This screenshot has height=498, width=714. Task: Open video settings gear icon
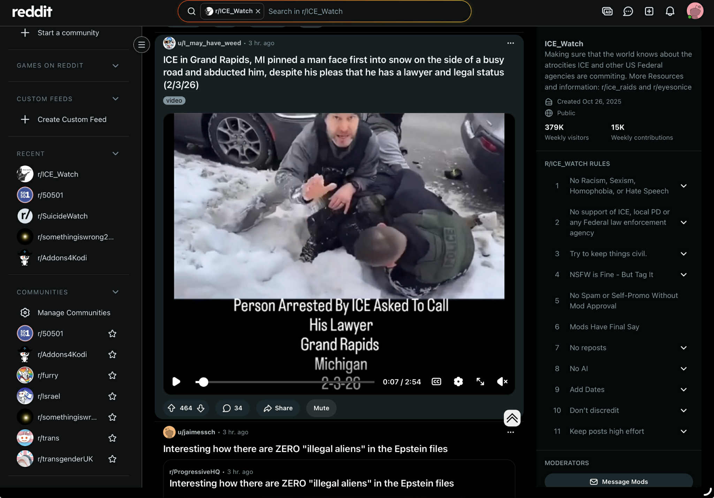[x=458, y=382]
